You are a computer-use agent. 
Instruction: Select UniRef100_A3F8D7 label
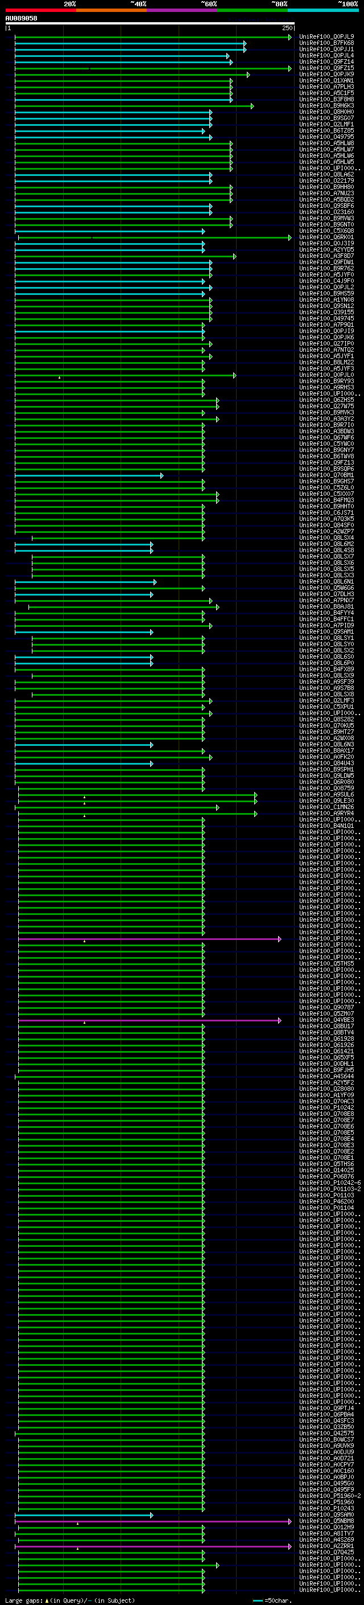[x=326, y=256]
